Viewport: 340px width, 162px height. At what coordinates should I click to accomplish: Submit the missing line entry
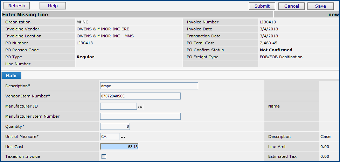[x=262, y=6]
